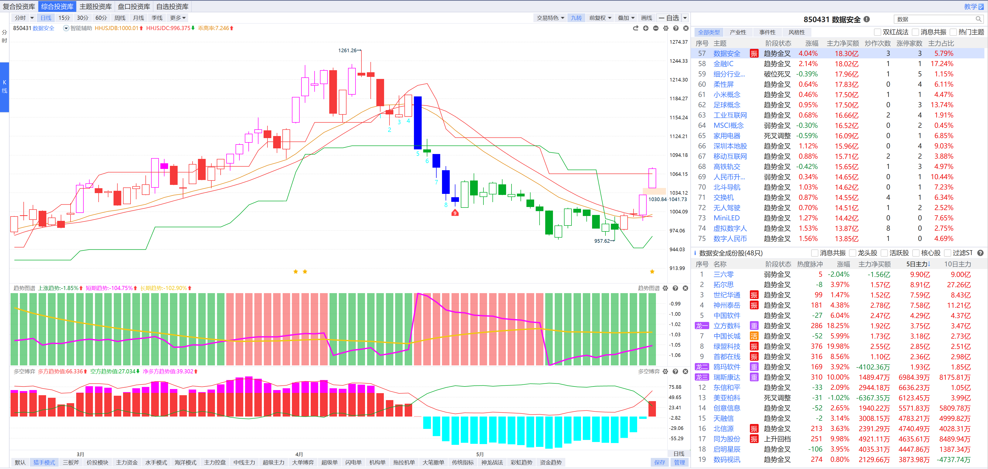This screenshot has width=988, height=469.
Task: Open main chart settings gear icon
Action: point(665,28)
